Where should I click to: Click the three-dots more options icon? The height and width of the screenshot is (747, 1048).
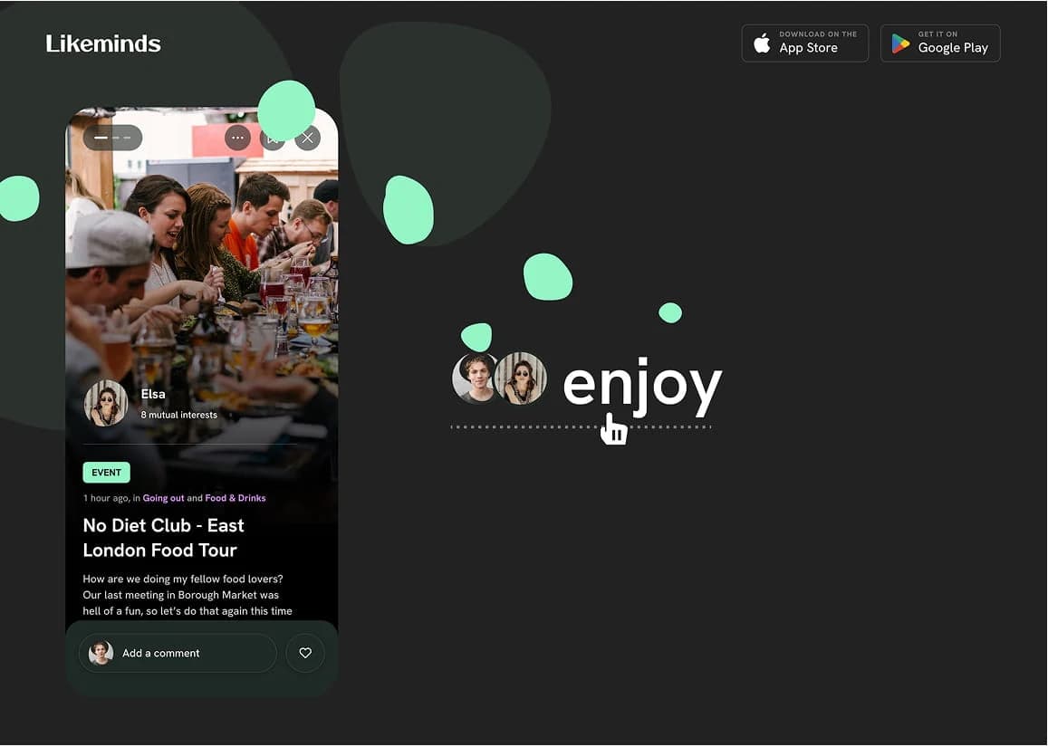click(238, 138)
